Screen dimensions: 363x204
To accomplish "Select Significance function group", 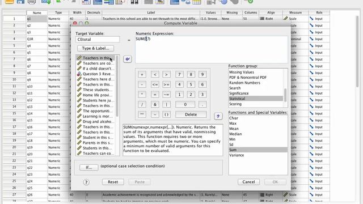I will [256, 93].
